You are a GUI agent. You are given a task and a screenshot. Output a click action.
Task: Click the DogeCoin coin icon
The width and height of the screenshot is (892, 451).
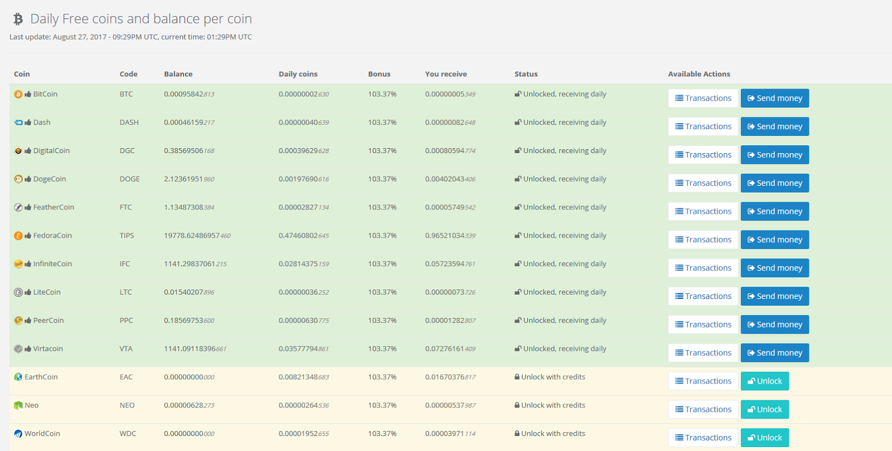(18, 179)
